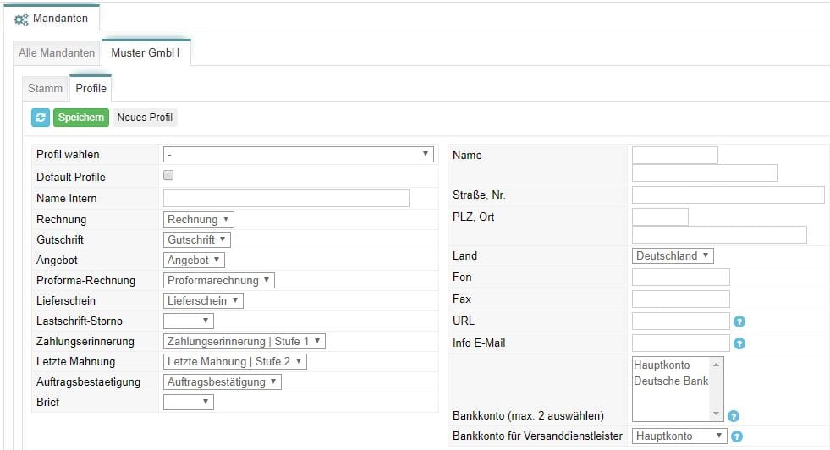
Task: Click the gears icon beside Mandanten
Action: tap(21, 19)
